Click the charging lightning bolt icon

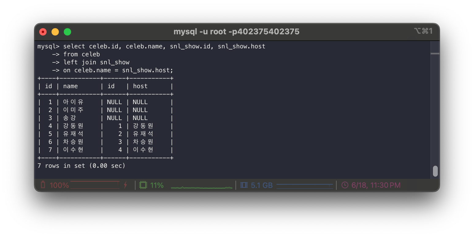(x=125, y=185)
